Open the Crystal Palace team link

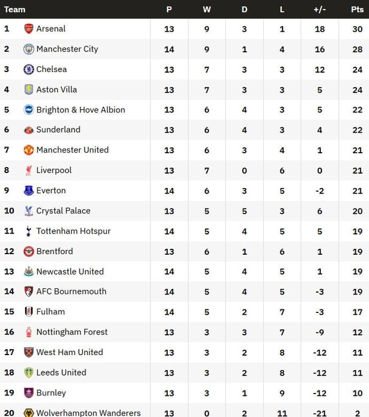click(63, 211)
